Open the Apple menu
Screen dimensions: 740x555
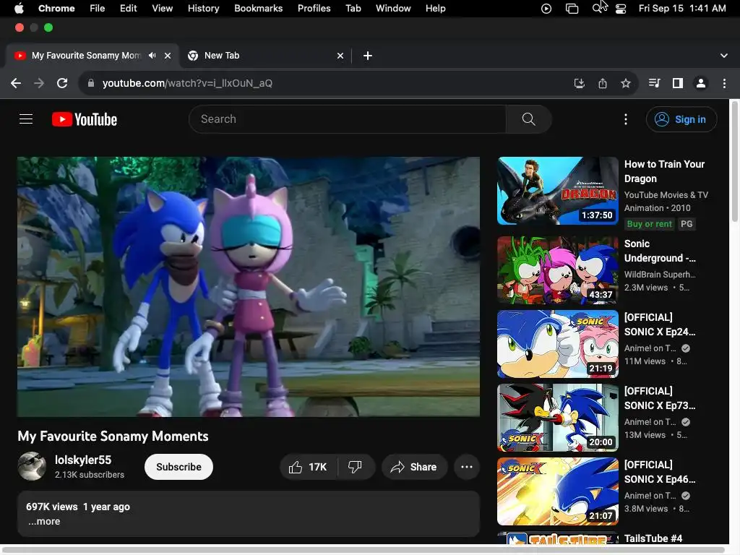[19, 8]
